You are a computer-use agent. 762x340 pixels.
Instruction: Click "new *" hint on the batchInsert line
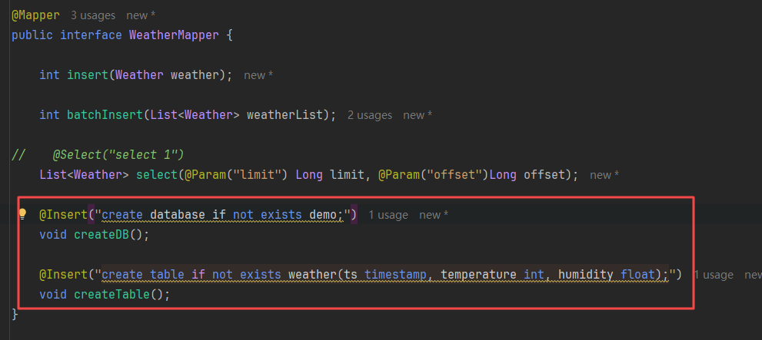coord(418,114)
